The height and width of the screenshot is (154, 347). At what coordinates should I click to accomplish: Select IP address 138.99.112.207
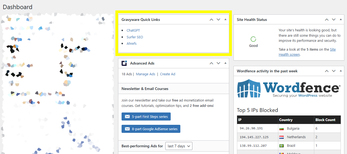click(x=253, y=146)
